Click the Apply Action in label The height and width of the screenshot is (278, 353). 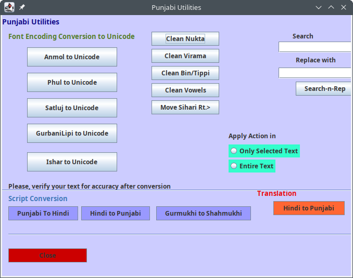252,136
